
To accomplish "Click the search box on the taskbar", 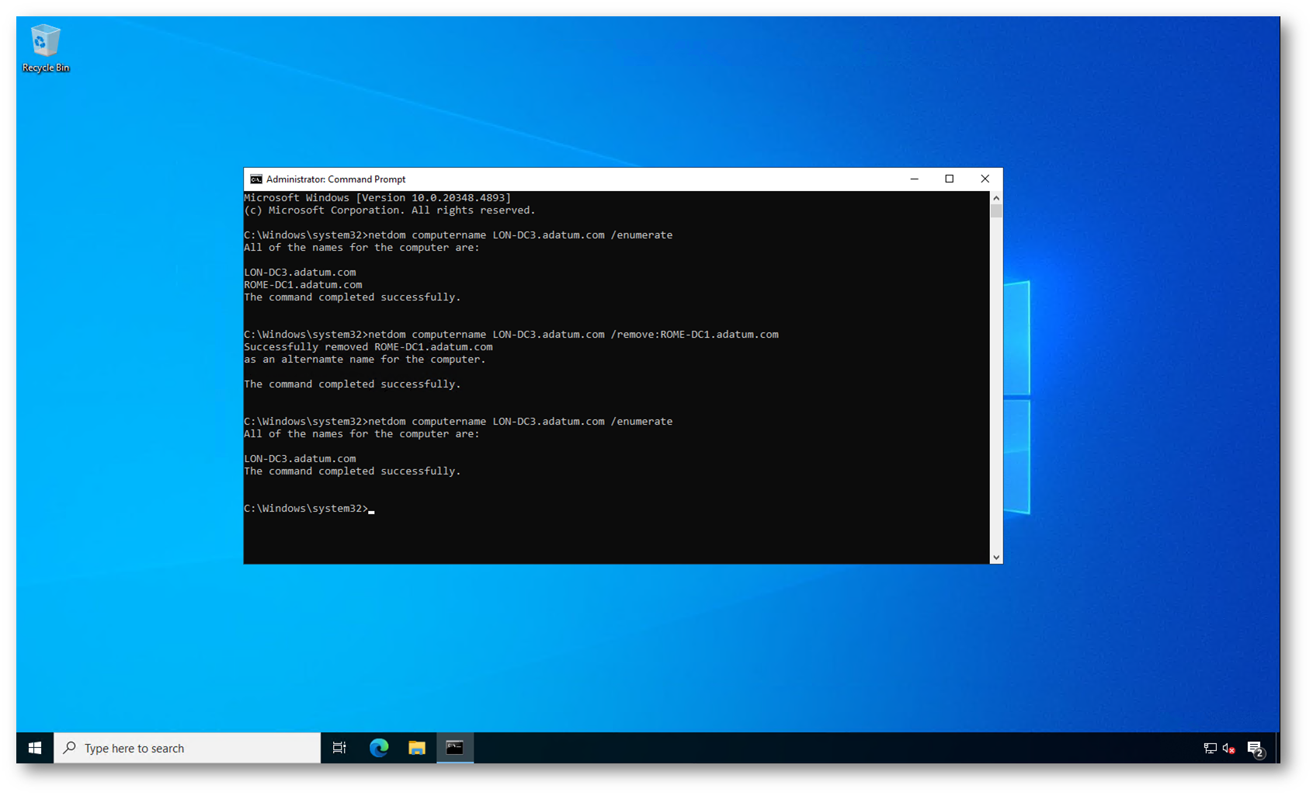I will click(187, 748).
